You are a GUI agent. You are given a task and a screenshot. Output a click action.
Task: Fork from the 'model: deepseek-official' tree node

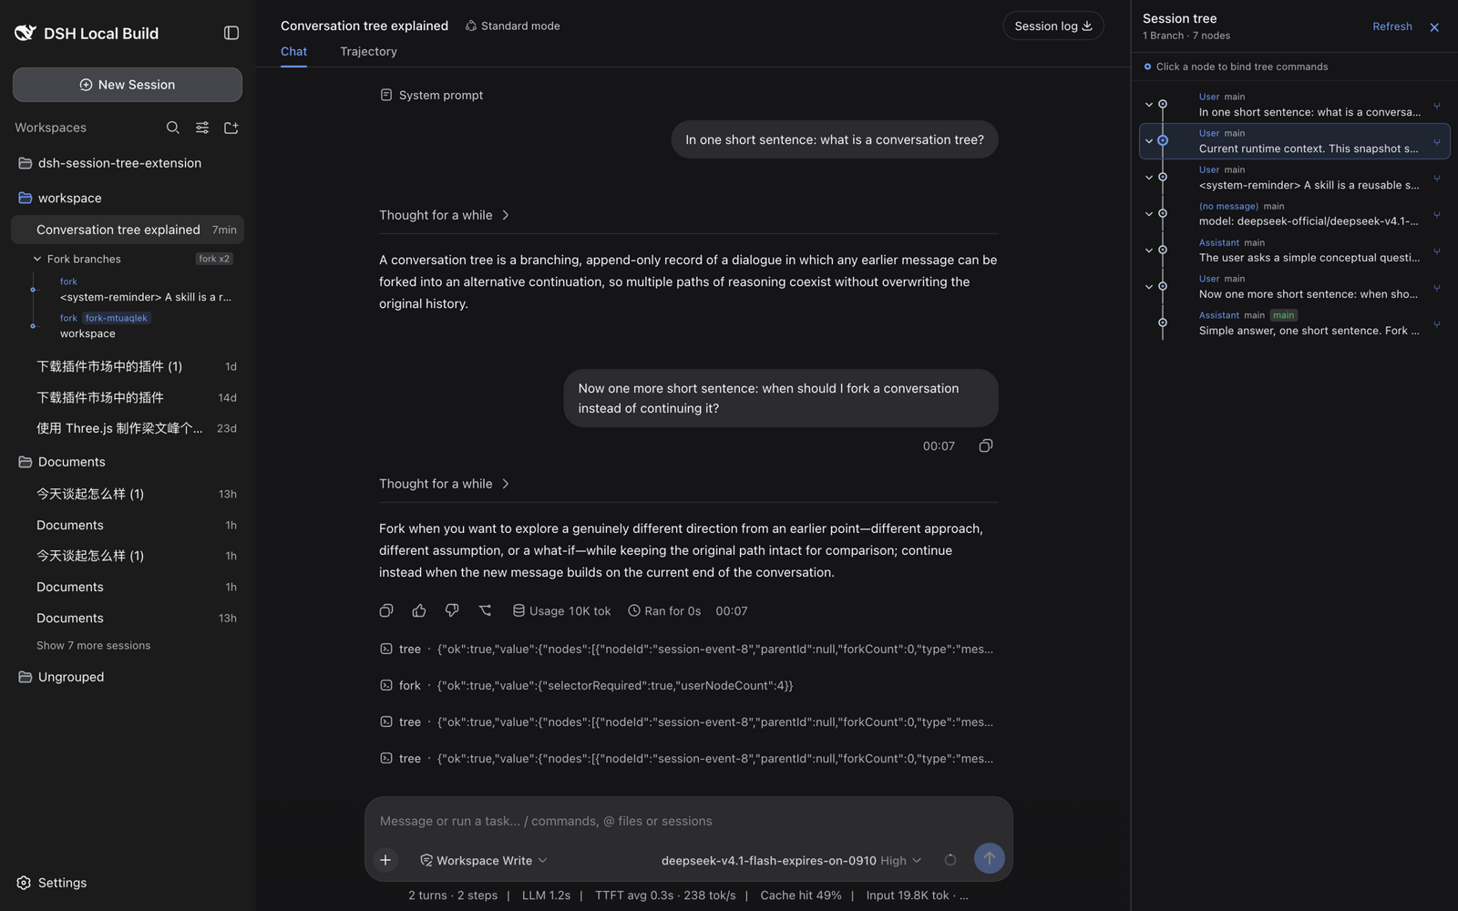tap(1437, 215)
